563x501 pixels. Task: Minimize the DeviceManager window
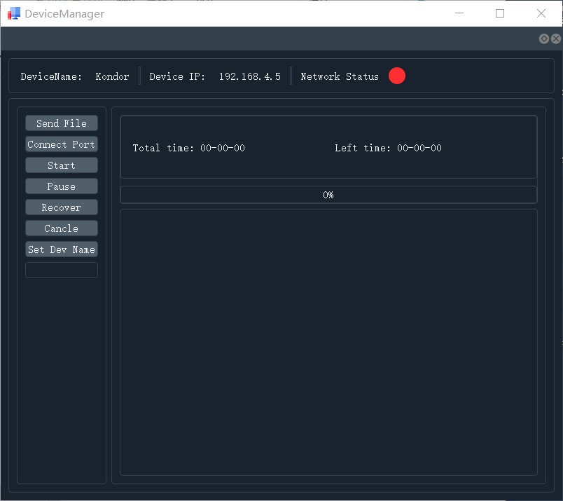click(459, 13)
